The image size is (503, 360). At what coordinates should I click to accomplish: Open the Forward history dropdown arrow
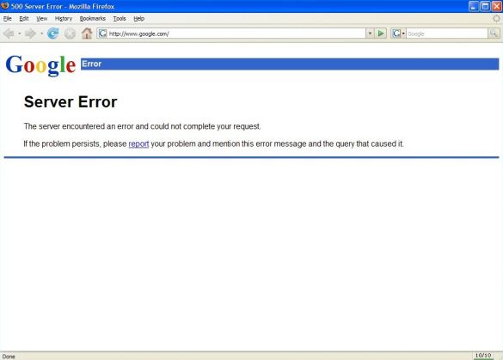click(x=41, y=34)
